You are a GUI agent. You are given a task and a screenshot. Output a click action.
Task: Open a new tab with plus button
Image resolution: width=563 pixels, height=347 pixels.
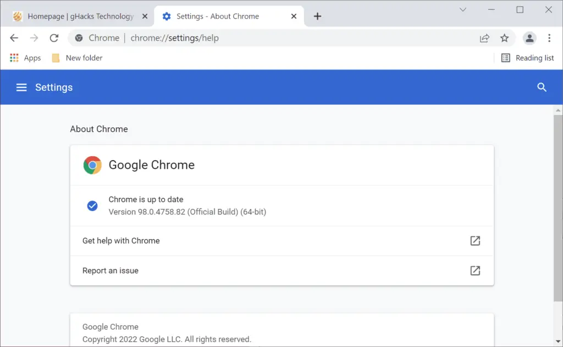(x=317, y=16)
